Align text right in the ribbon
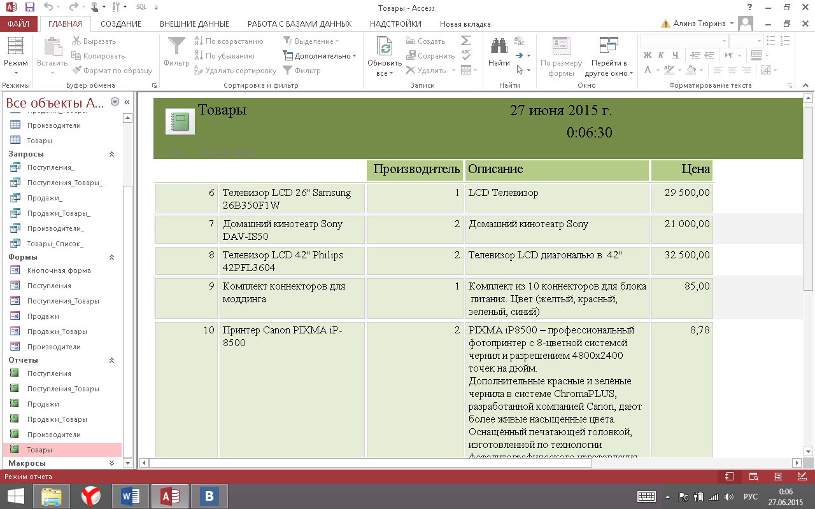Viewport: 815px width, 509px height. point(746,70)
